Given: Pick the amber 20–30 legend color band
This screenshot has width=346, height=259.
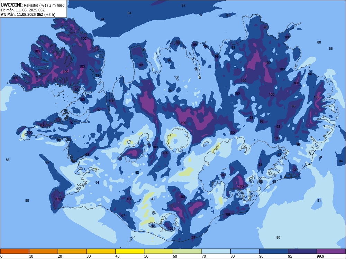Looking at the screenshot, I should pos(72,251).
